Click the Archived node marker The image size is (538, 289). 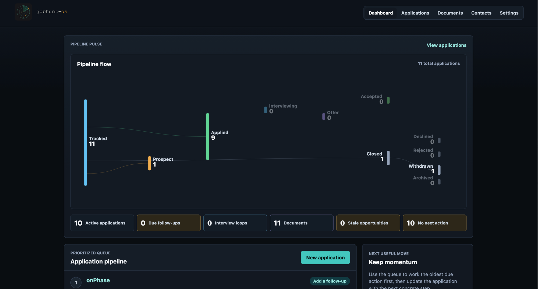(x=439, y=182)
